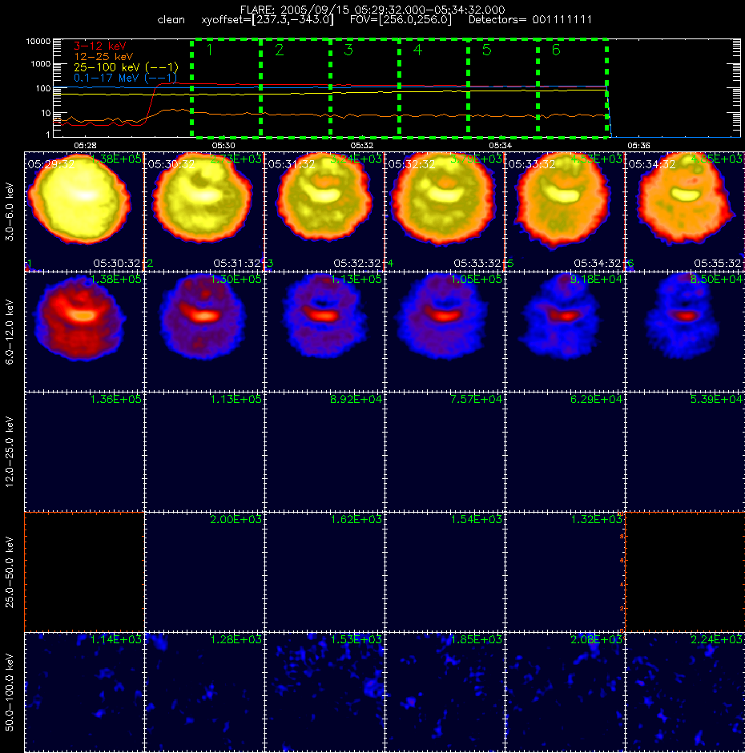The image size is (745, 753).
Task: Click the 05:33:32 end-time label
Action: point(477,264)
